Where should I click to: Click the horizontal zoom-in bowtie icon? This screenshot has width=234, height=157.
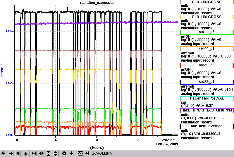(34, 153)
